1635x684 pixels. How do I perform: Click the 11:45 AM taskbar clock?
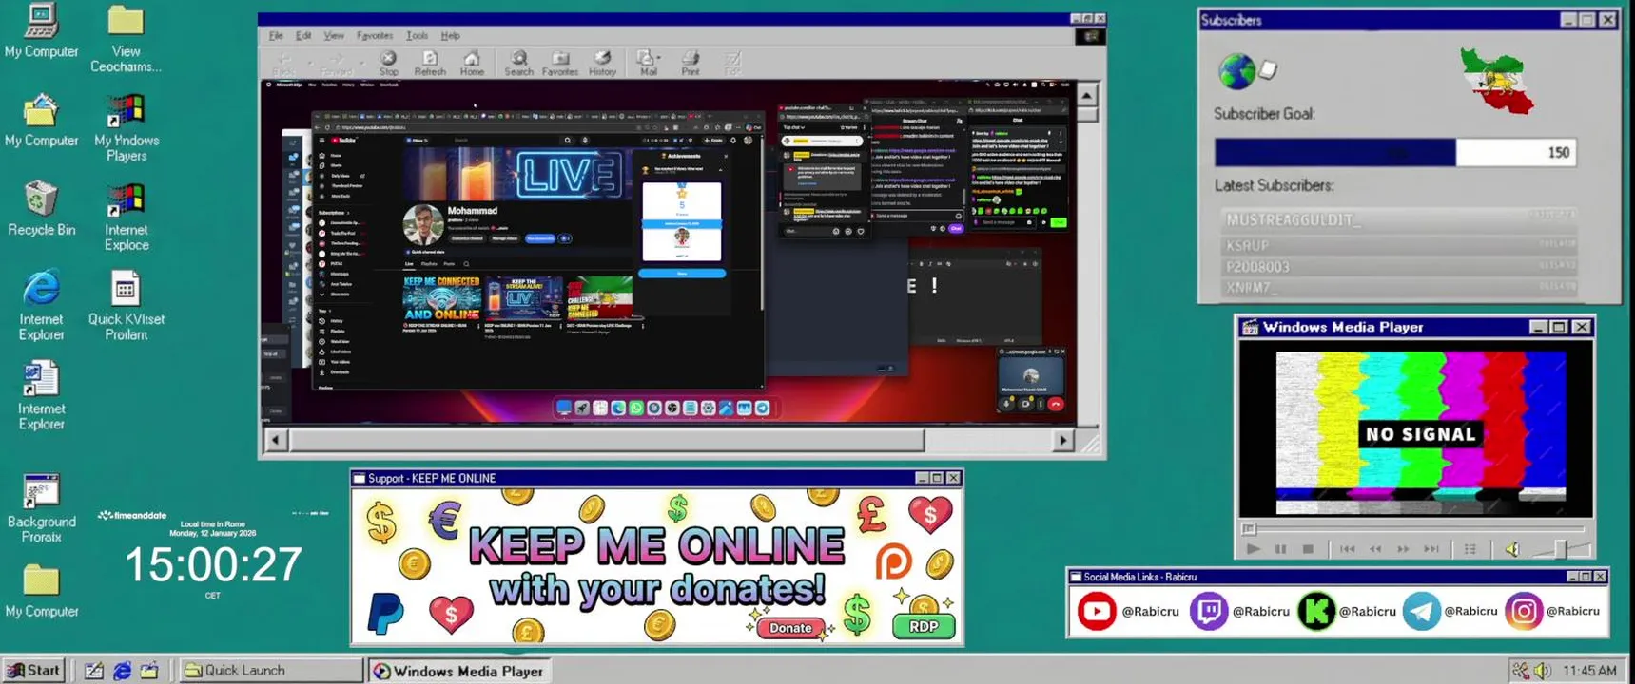[x=1589, y=671]
